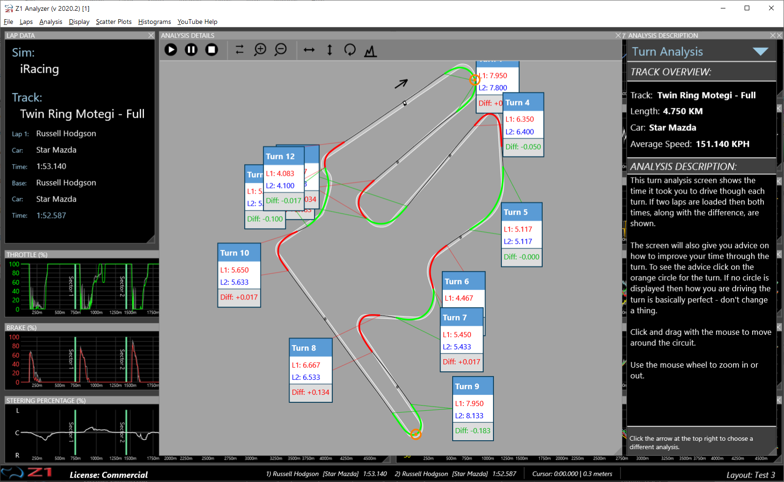Click orange advice circle near Turn 9
Image resolution: width=784 pixels, height=482 pixels.
coord(416,434)
